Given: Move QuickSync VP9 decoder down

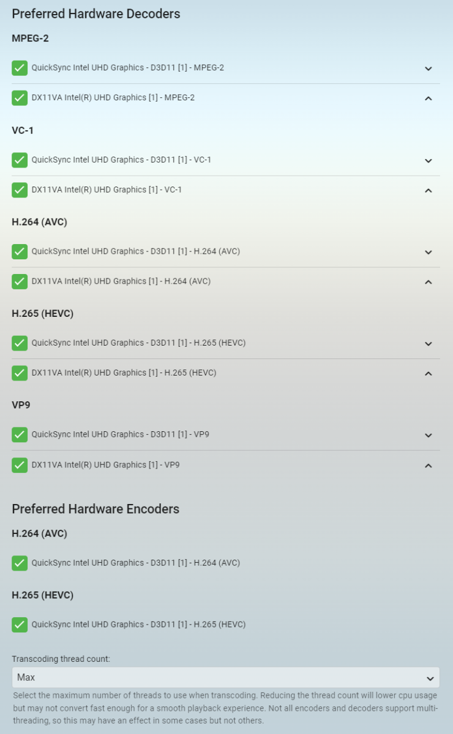Looking at the screenshot, I should 429,436.
